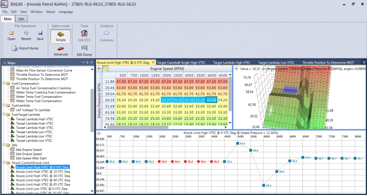Viewport: 367px width, 195px height.
Task: Switch to Target Camshaft Angle High VTEC tab
Action: tap(181, 63)
